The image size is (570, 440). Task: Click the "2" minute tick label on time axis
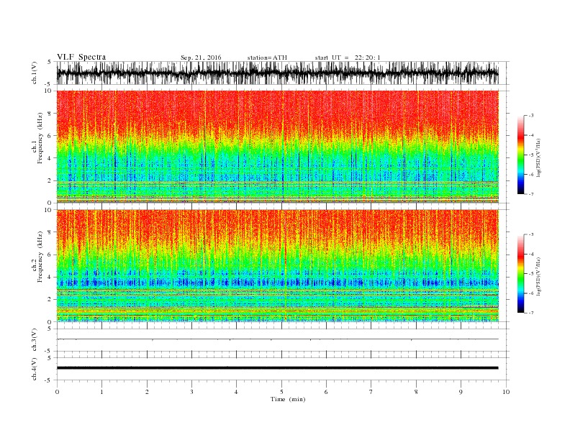[147, 392]
